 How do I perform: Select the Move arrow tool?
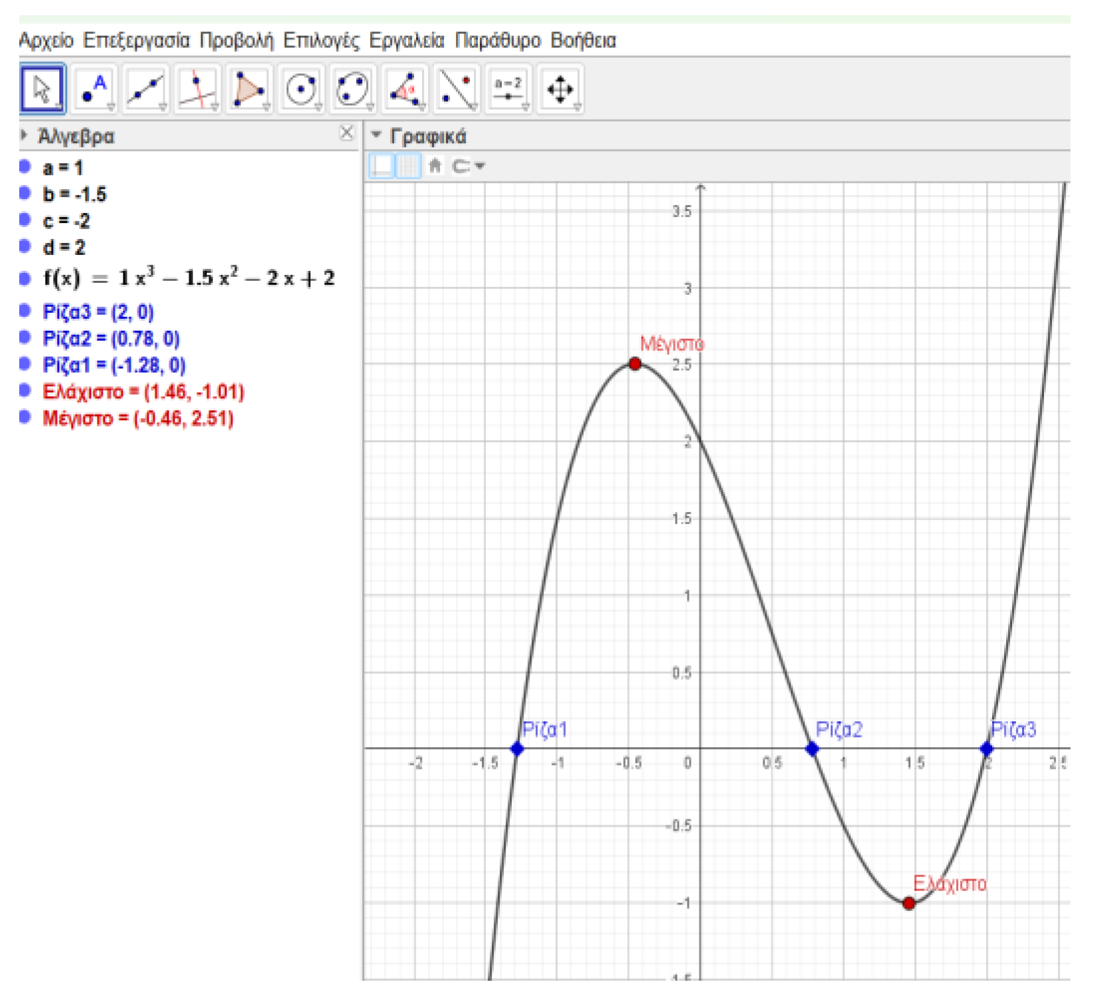coord(42,89)
